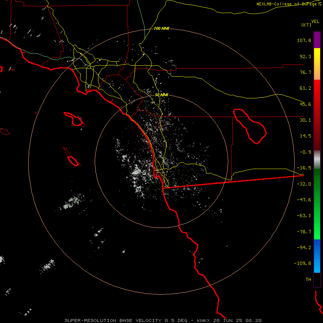This screenshot has height=323, width=323.
Task: Click the 14.5 scale value
Action: pos(305,136)
